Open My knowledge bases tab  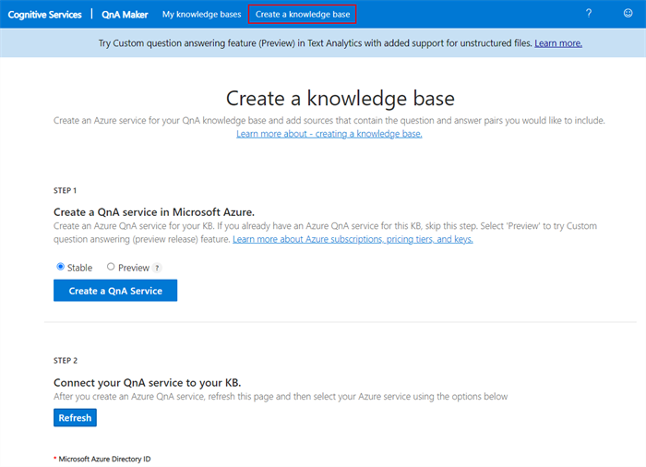pos(201,15)
